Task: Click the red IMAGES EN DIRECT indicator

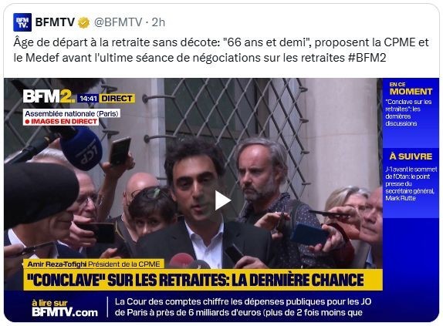Action: [61, 122]
